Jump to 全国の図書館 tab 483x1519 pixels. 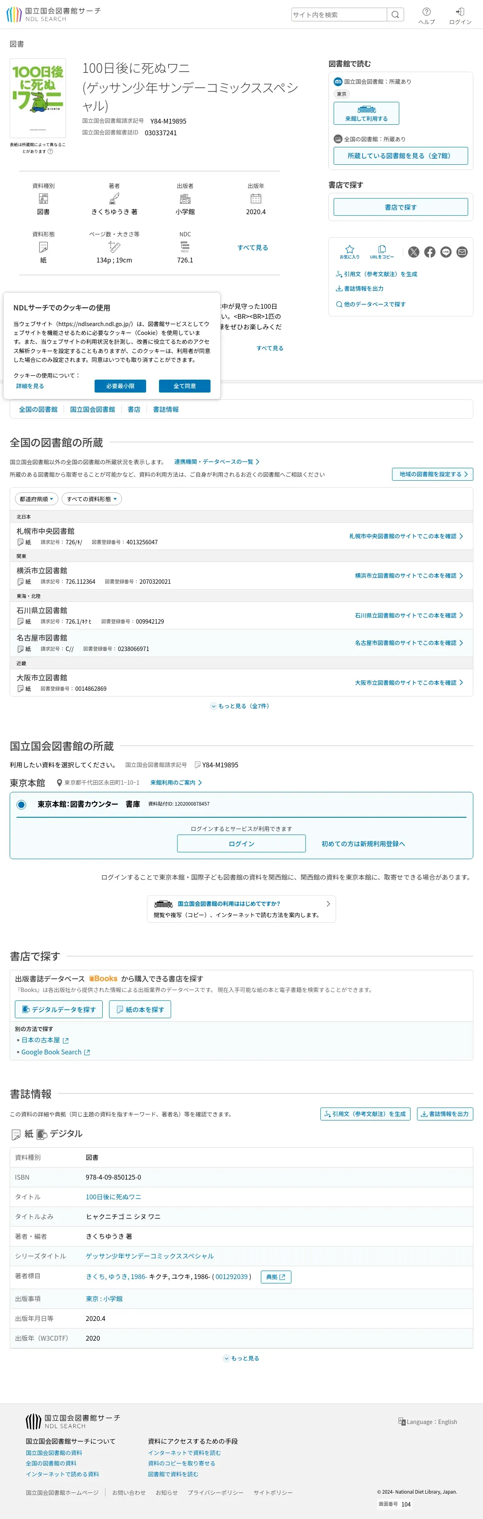[38, 409]
